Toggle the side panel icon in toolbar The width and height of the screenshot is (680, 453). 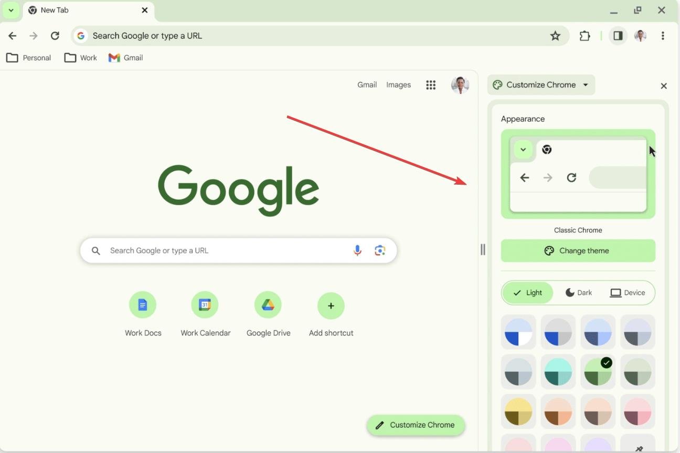[618, 36]
